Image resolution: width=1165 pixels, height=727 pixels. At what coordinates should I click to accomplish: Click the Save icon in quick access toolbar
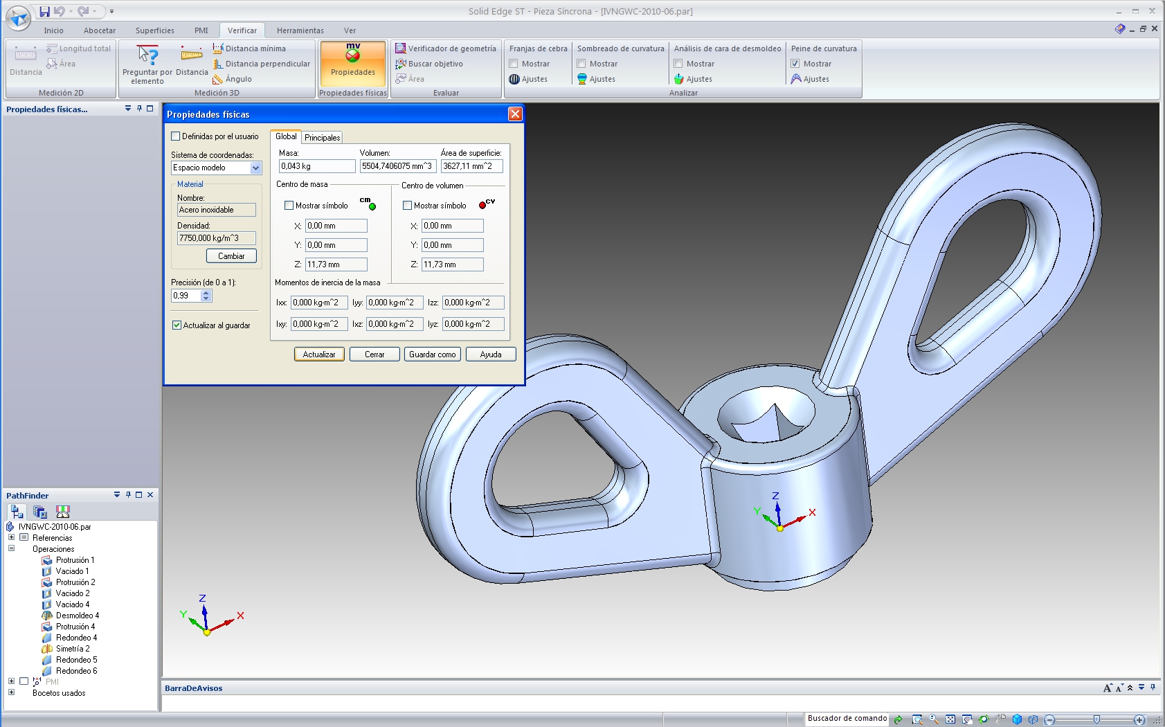tap(44, 11)
